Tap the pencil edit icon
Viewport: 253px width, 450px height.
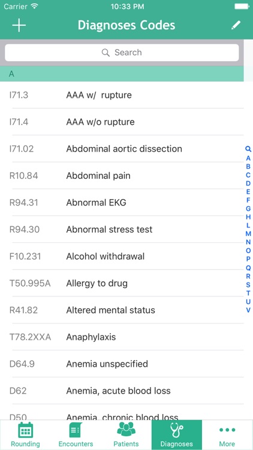tap(236, 25)
